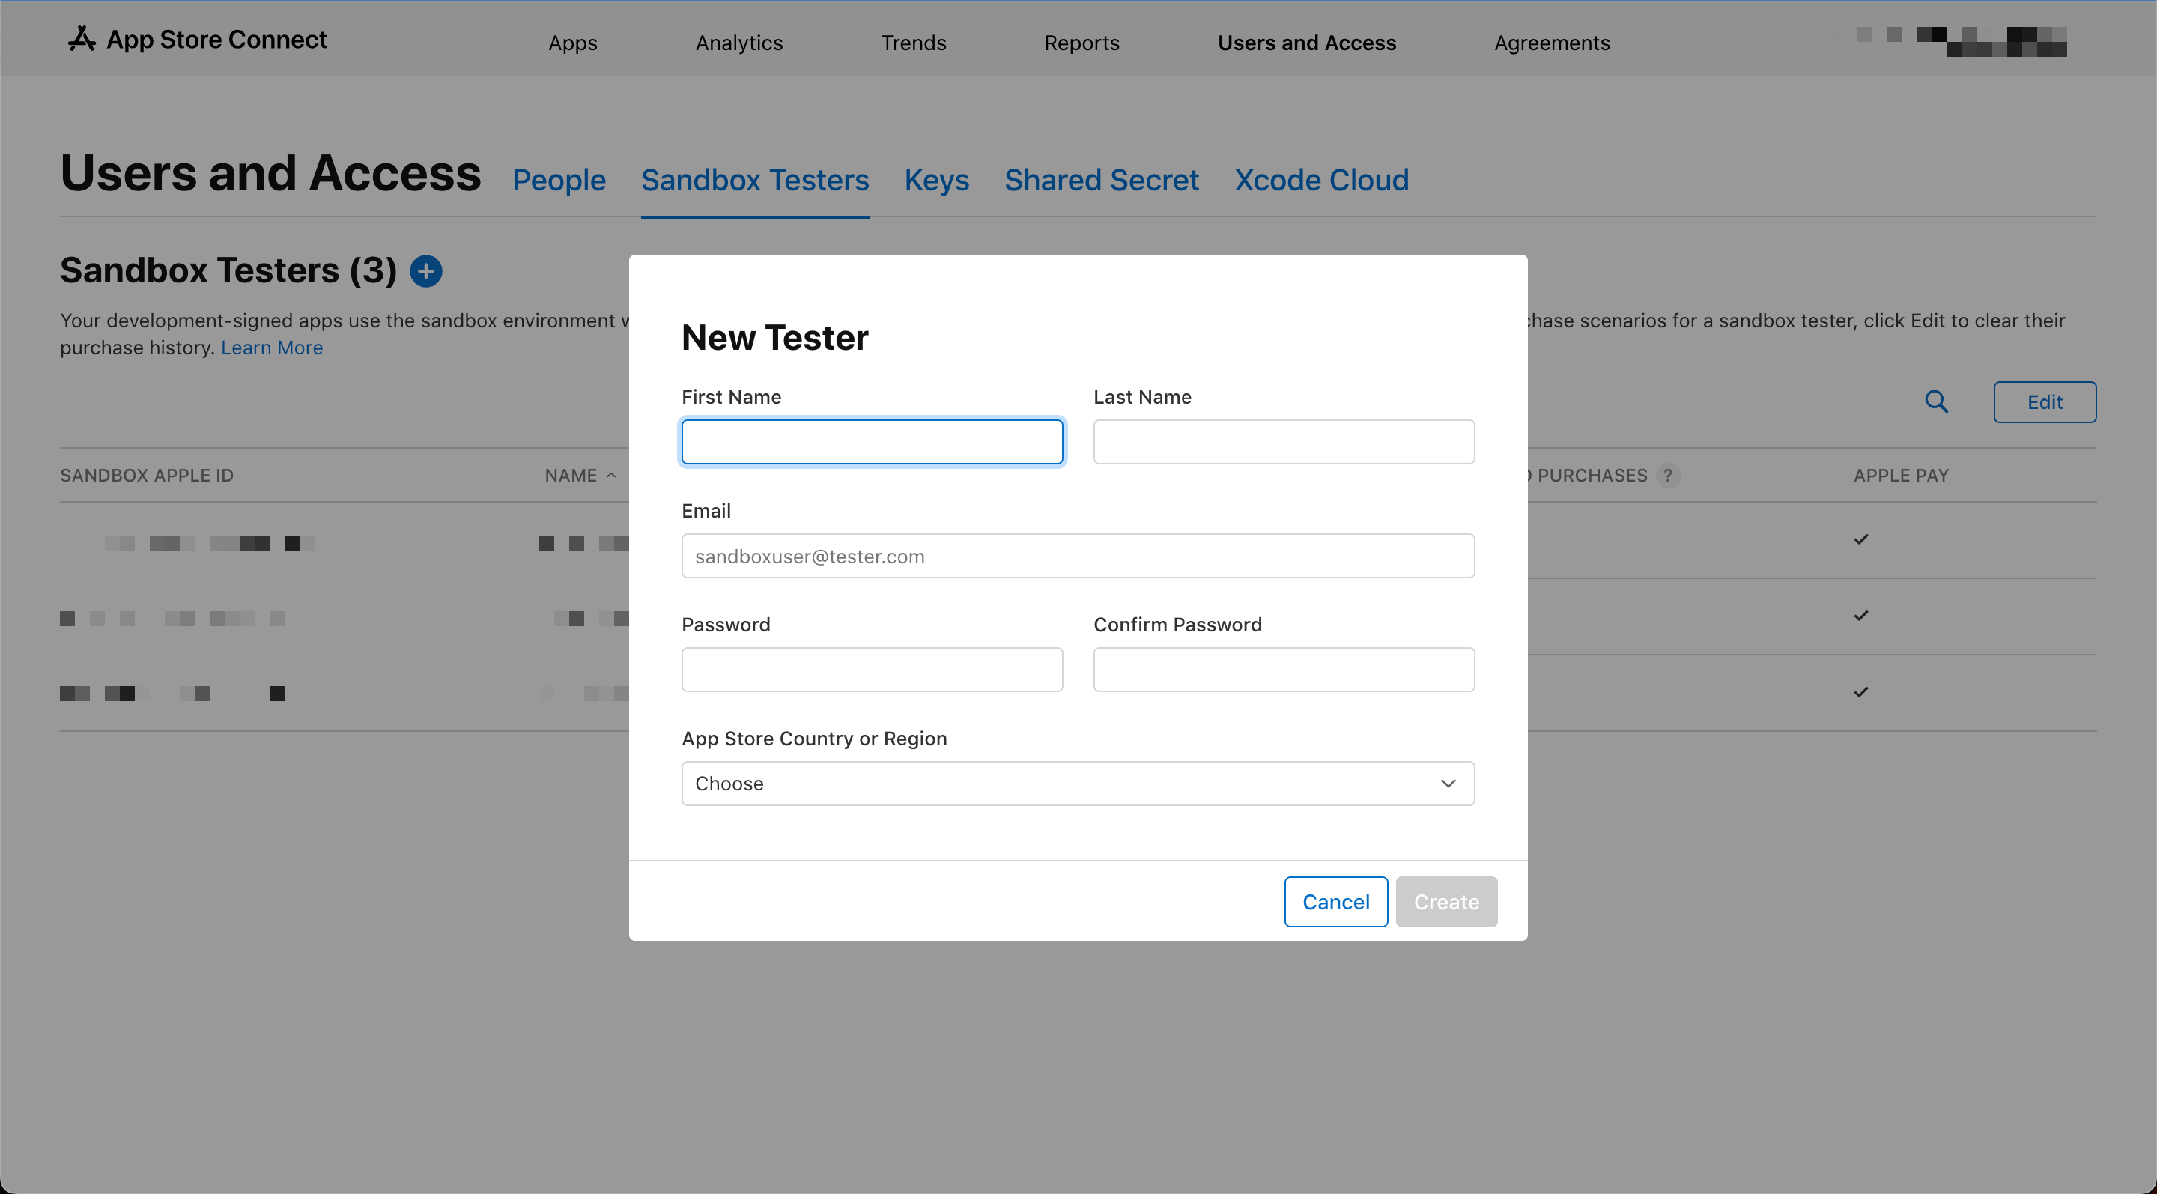2157x1194 pixels.
Task: Switch to the Xcode Cloud tab
Action: pyautogui.click(x=1321, y=179)
